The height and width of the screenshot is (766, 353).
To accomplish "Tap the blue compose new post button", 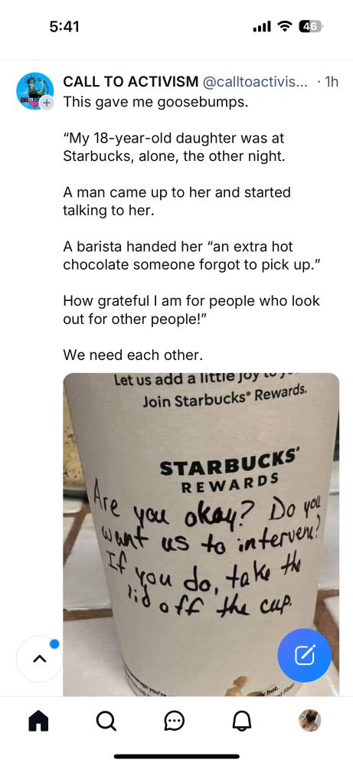I will pyautogui.click(x=304, y=655).
